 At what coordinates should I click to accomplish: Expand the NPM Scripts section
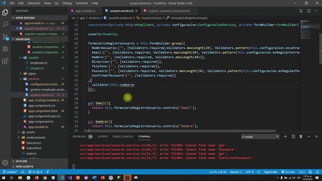click(39, 166)
